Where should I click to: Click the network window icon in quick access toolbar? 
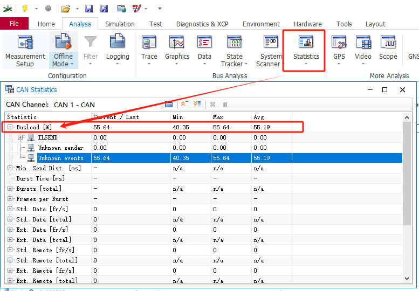121,9
